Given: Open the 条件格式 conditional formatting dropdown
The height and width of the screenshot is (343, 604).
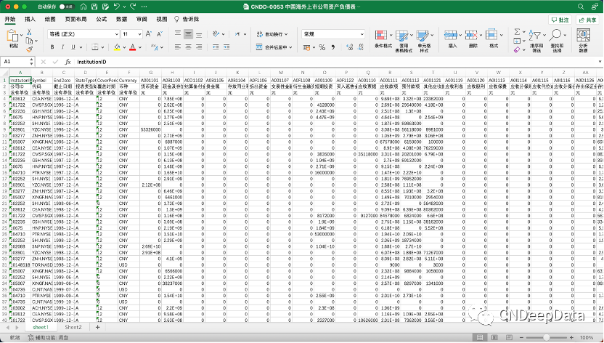Looking at the screenshot, I should (383, 39).
